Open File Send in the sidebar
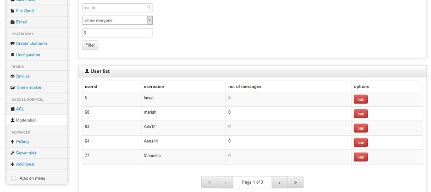 pyautogui.click(x=25, y=11)
